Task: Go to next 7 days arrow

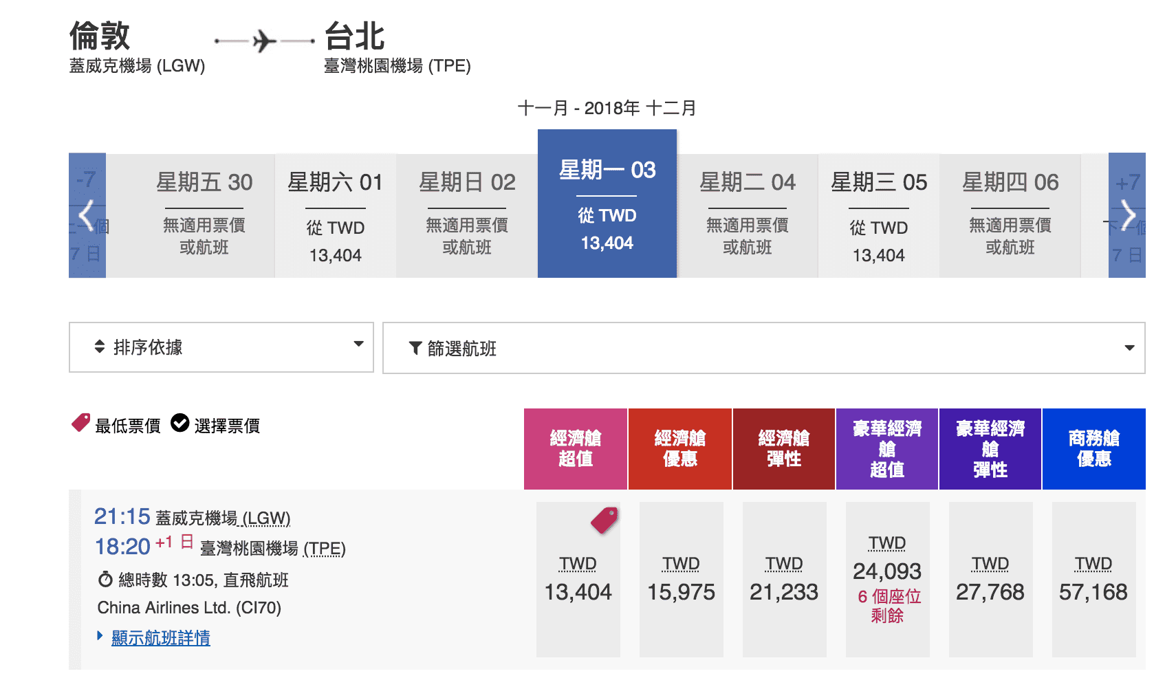Action: click(1127, 215)
